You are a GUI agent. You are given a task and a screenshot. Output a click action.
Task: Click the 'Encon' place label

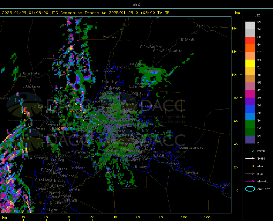[x=200, y=25]
